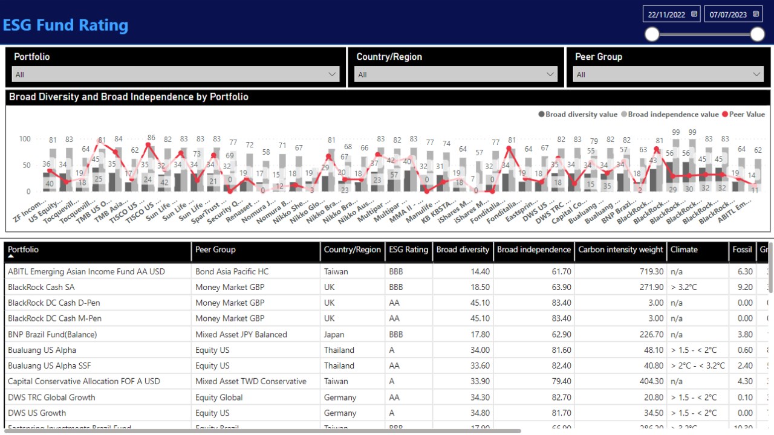Image resolution: width=774 pixels, height=435 pixels.
Task: Click ZF Incom... chart axis label
Action: (x=30, y=210)
